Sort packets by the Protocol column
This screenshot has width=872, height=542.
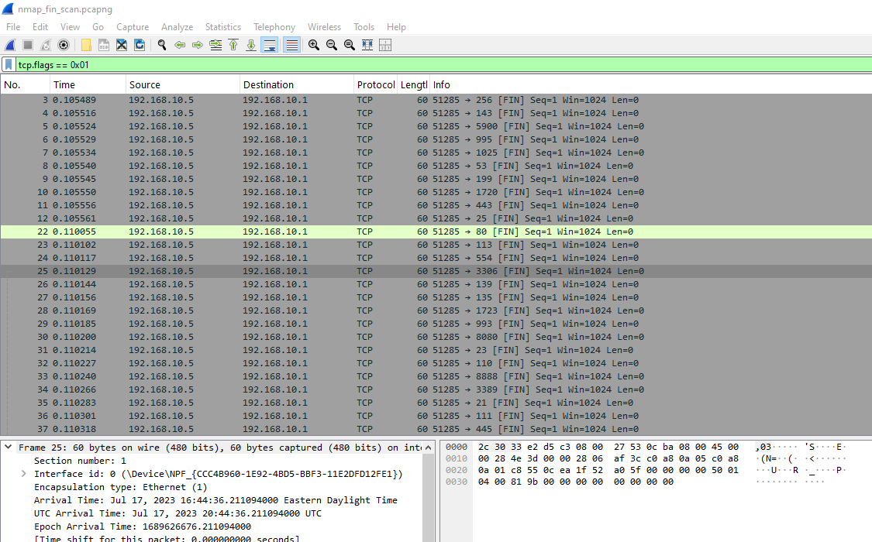(x=375, y=84)
